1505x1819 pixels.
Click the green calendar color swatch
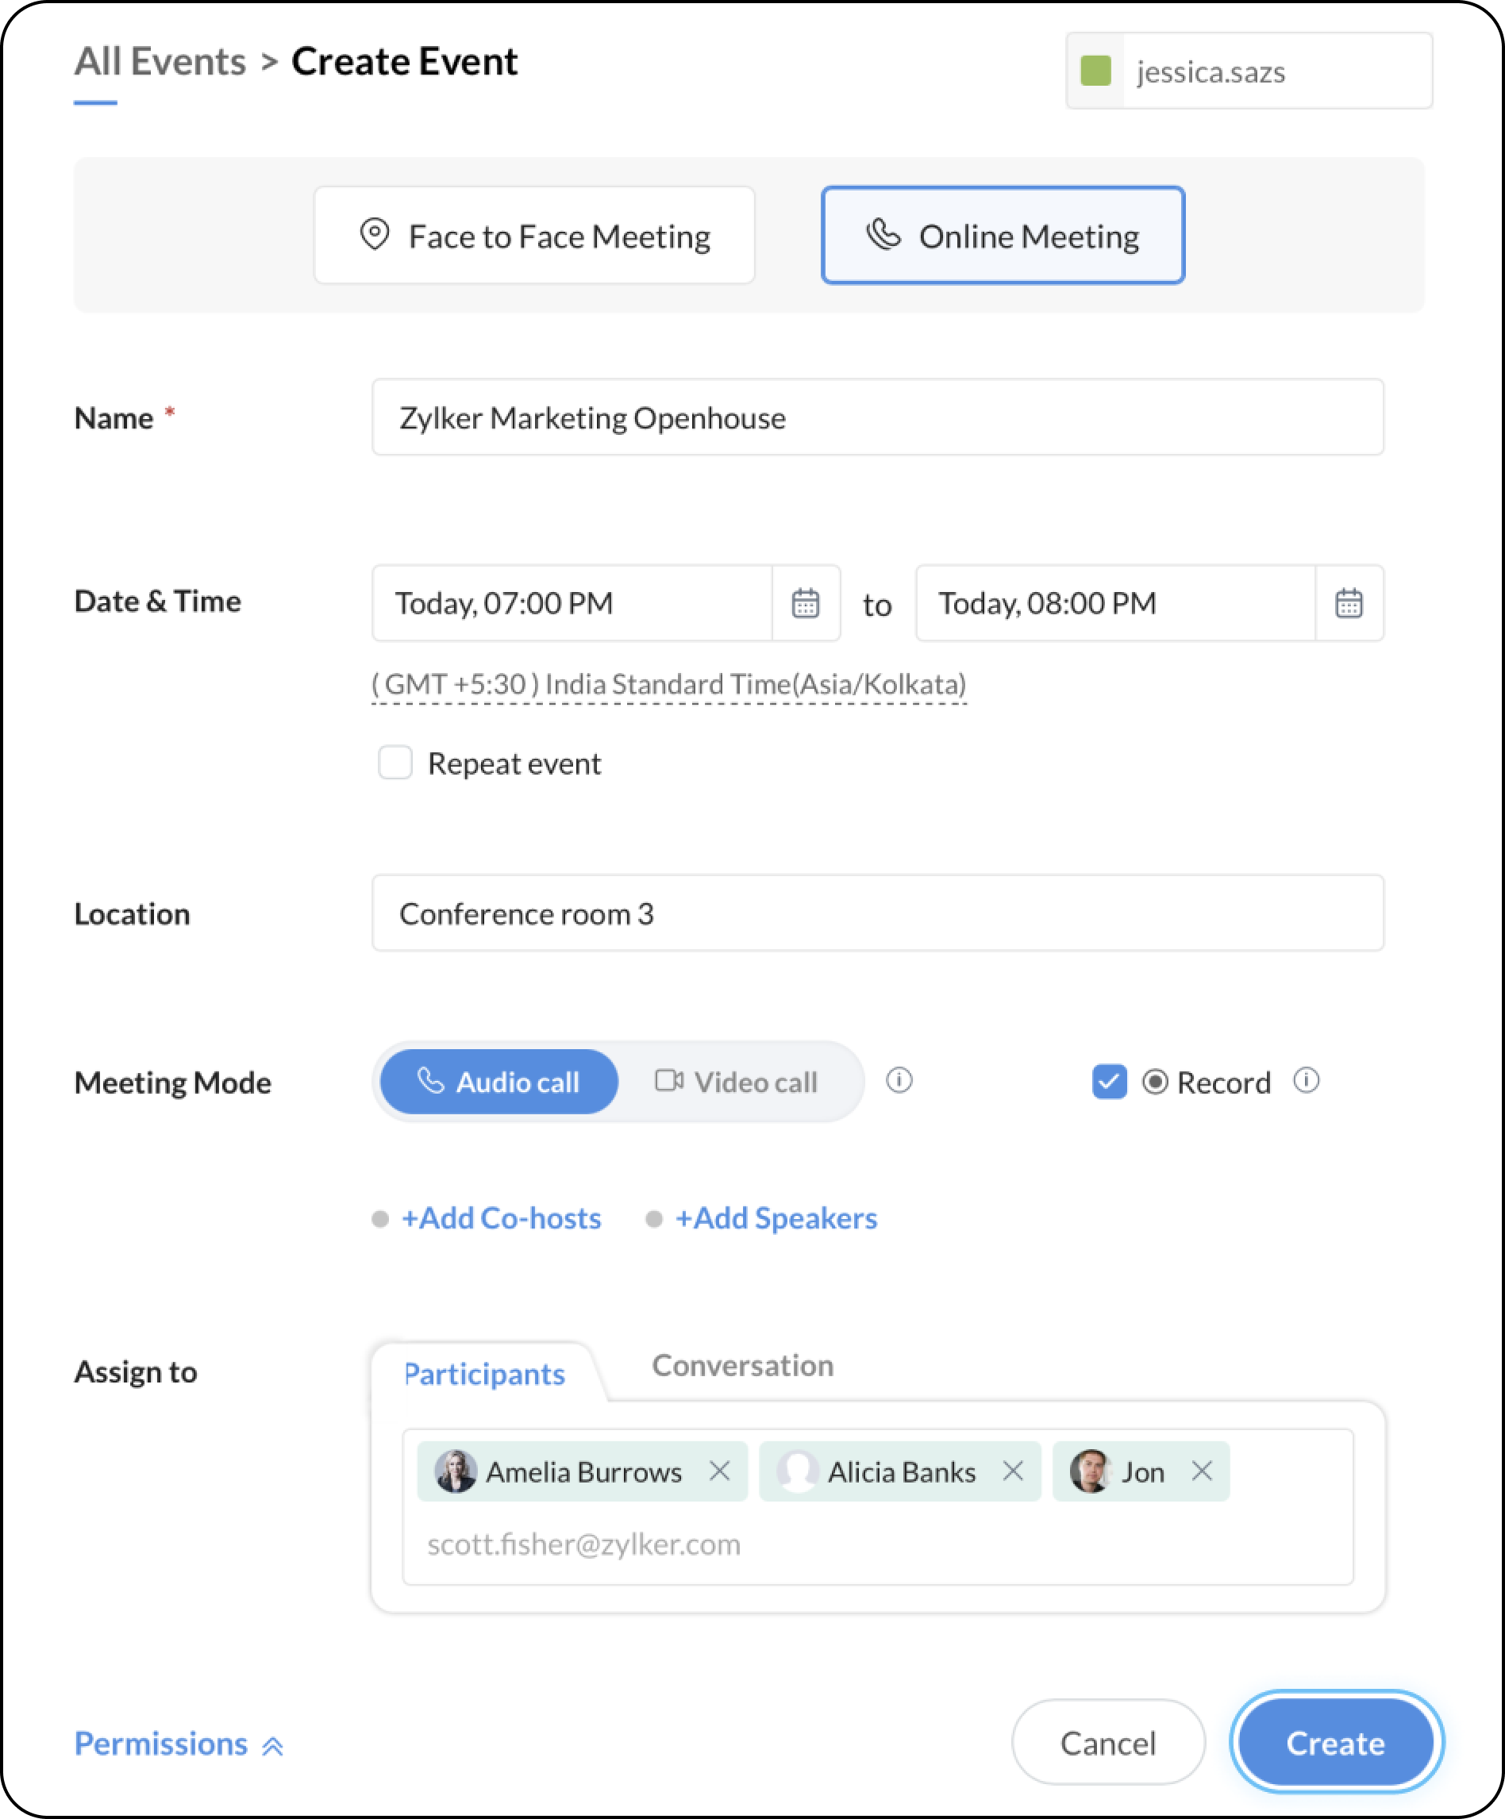[1096, 71]
